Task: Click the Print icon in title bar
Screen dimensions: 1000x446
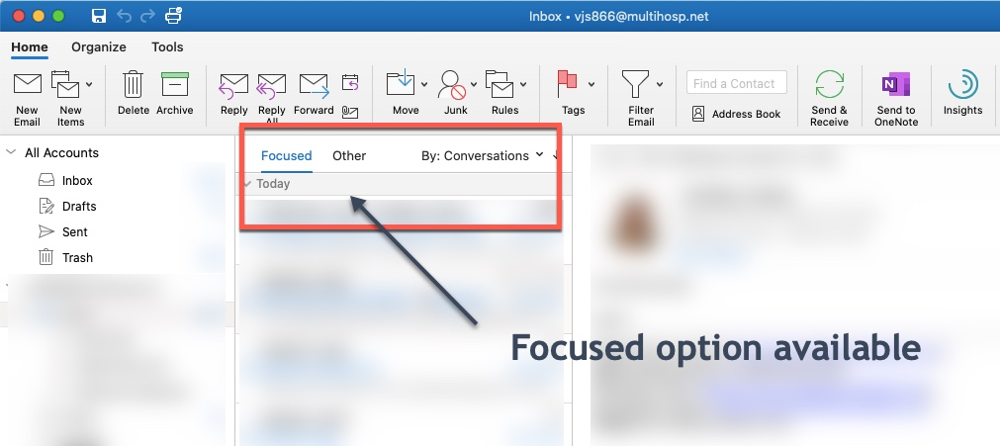Action: (x=173, y=15)
